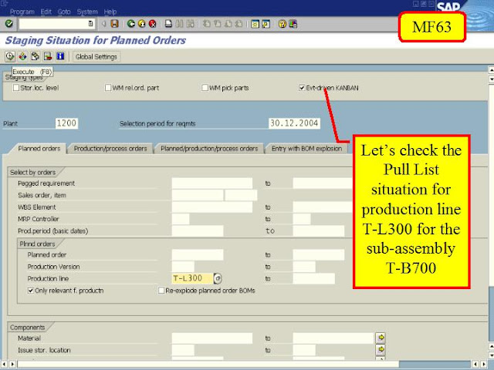The height and width of the screenshot is (370, 494).
Task: Open the Help menu
Action: click(x=110, y=12)
